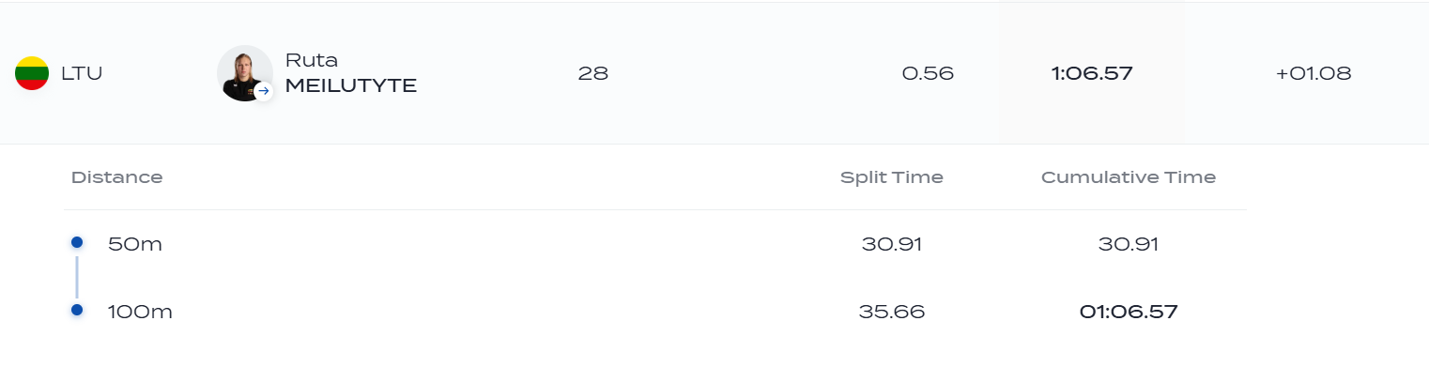Select the 100m distance label
This screenshot has width=1429, height=367.
click(x=140, y=312)
